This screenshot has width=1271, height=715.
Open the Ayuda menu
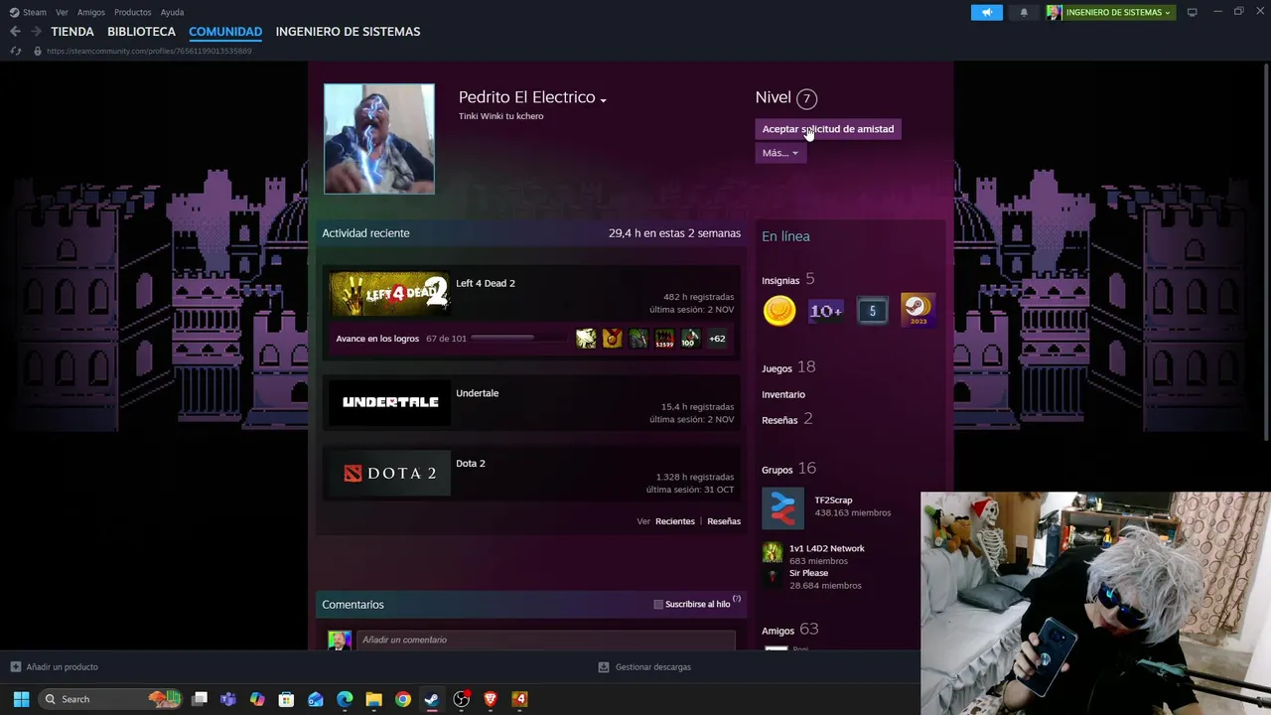[172, 12]
